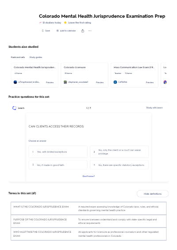The width and height of the screenshot is (177, 250).
Task: Click the Learn mode icon
Action: click(14, 108)
